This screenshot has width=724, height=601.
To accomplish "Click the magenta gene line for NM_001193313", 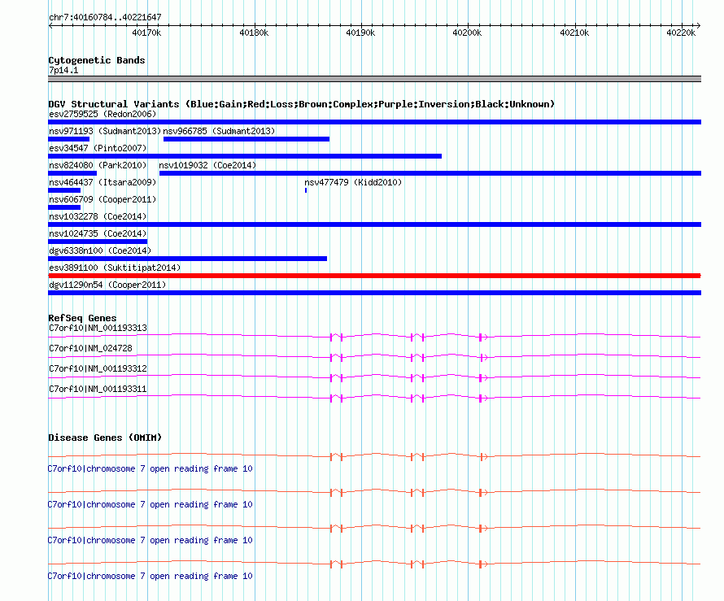I will (374, 337).
